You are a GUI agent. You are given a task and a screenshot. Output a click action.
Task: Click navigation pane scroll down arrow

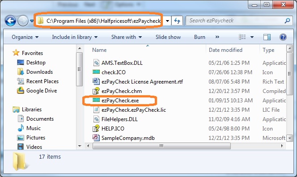point(80,146)
